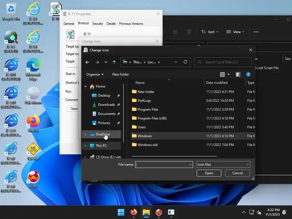The width and height of the screenshot is (292, 219).
Task: Click File Explorer on the taskbar
Action: (x=146, y=212)
